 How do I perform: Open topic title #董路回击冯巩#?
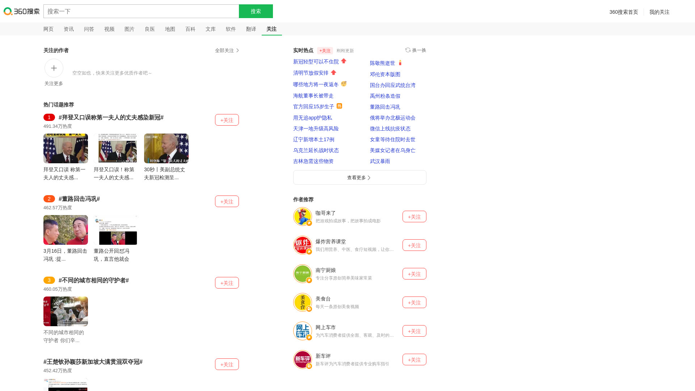click(79, 199)
